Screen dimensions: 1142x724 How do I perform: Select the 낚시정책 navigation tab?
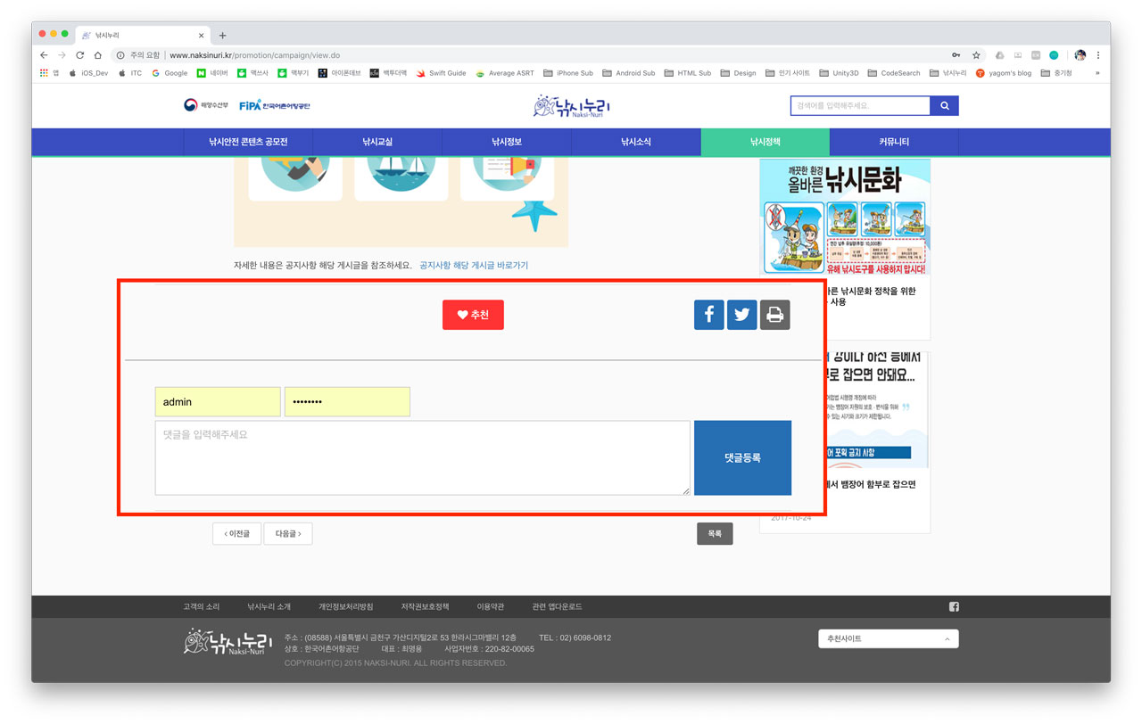coord(765,141)
